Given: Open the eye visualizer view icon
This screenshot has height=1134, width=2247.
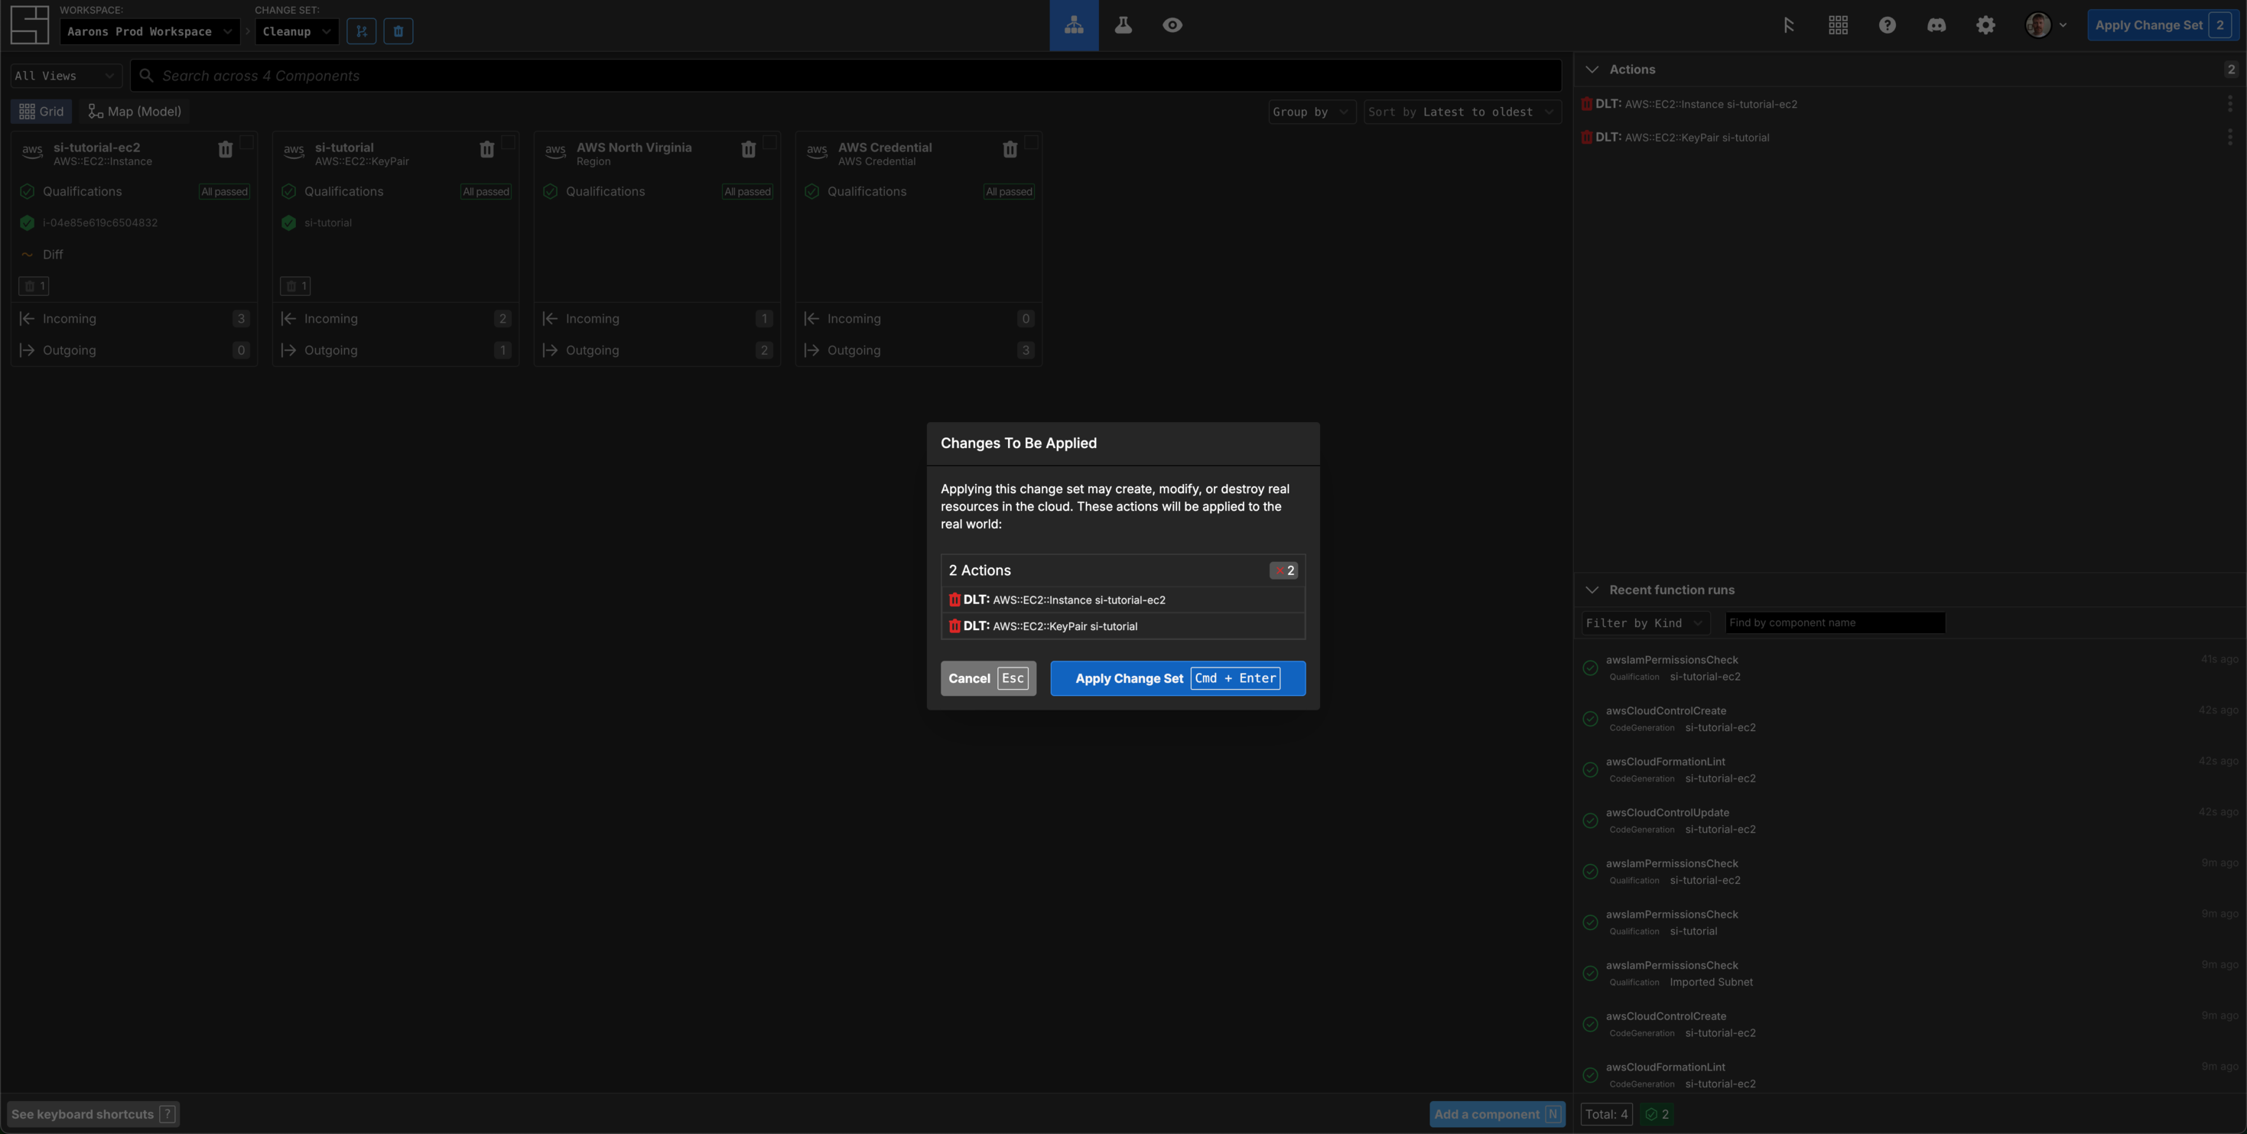Looking at the screenshot, I should (1172, 25).
